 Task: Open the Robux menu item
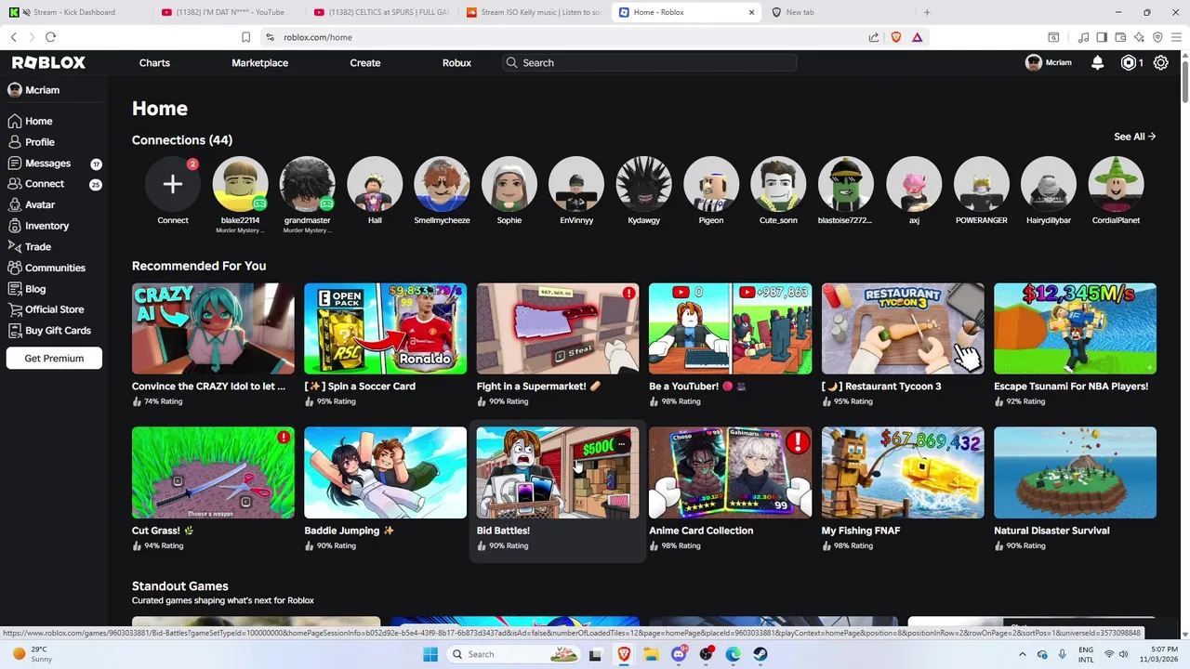[456, 62]
